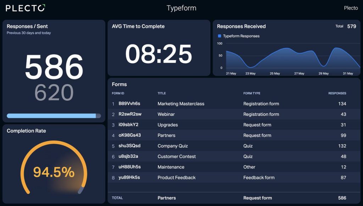The height and width of the screenshot is (206, 363).
Task: Open the Product Feedback form row
Action: click(234, 177)
